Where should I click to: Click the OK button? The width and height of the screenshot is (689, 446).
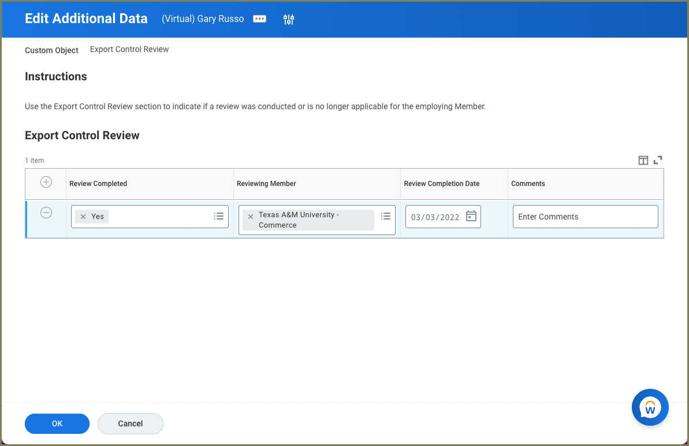coord(57,423)
